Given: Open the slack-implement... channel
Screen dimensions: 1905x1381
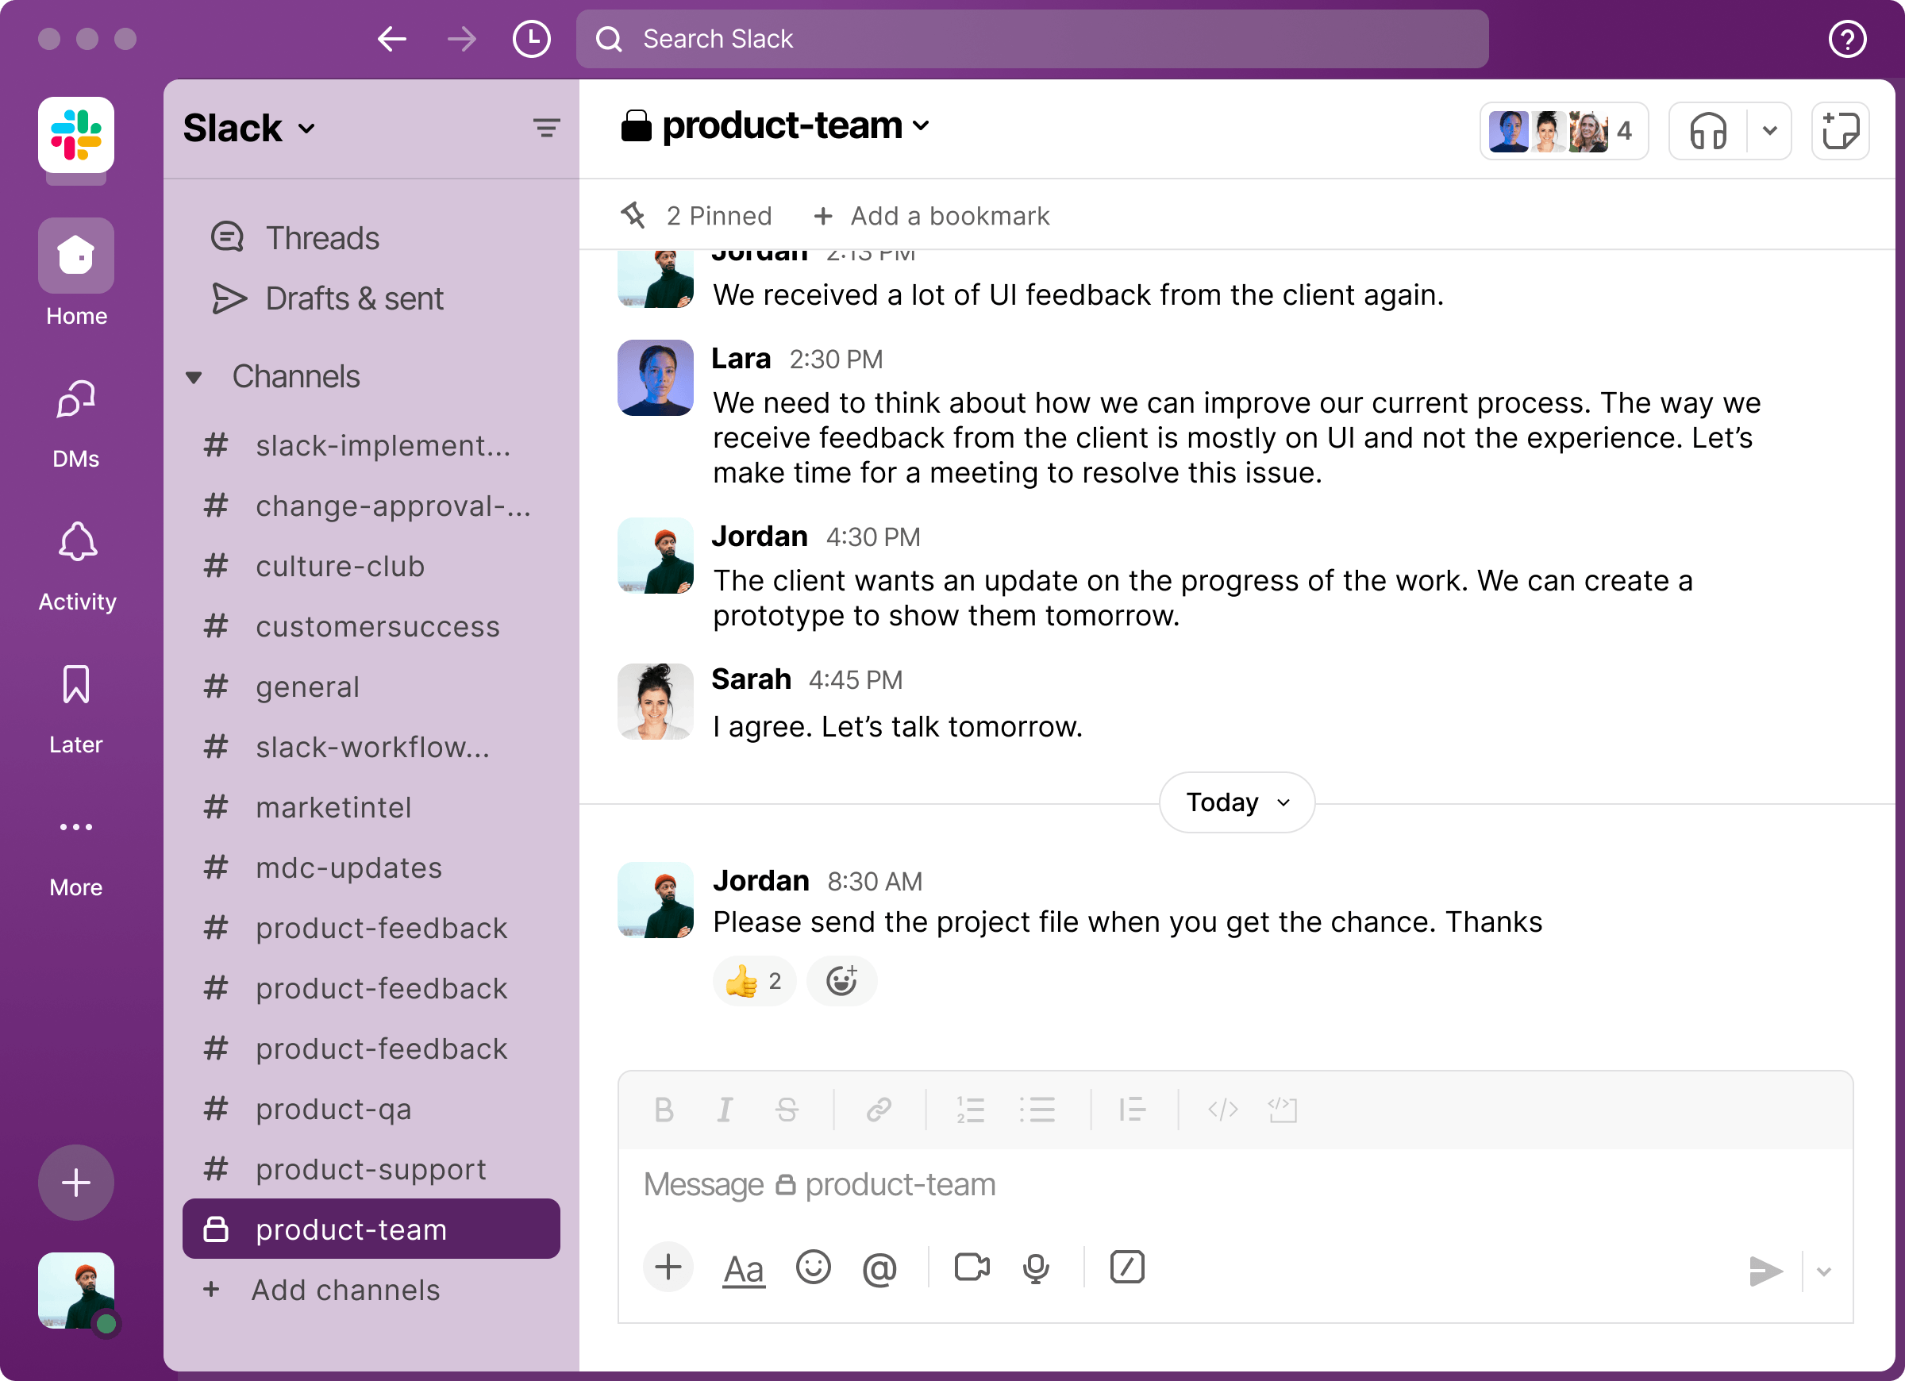Looking at the screenshot, I should (371, 445).
